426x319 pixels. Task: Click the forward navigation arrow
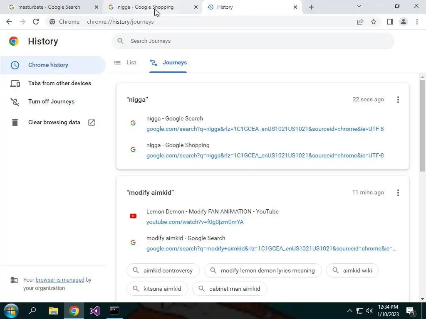(22, 22)
